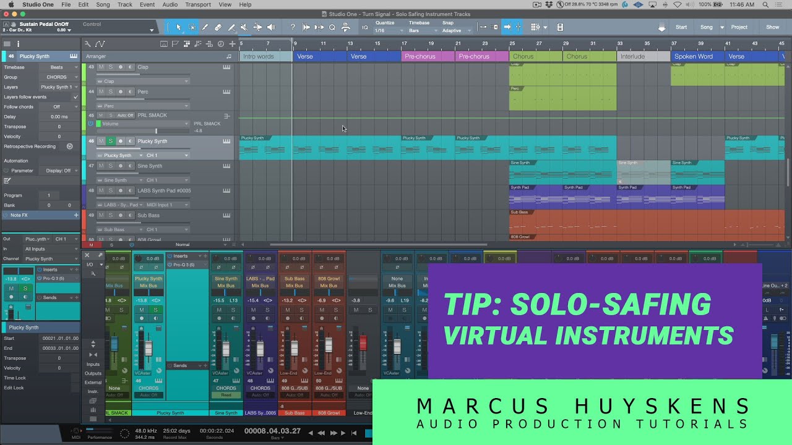Show Outputs in the mixer panel
The image size is (792, 445).
93,373
